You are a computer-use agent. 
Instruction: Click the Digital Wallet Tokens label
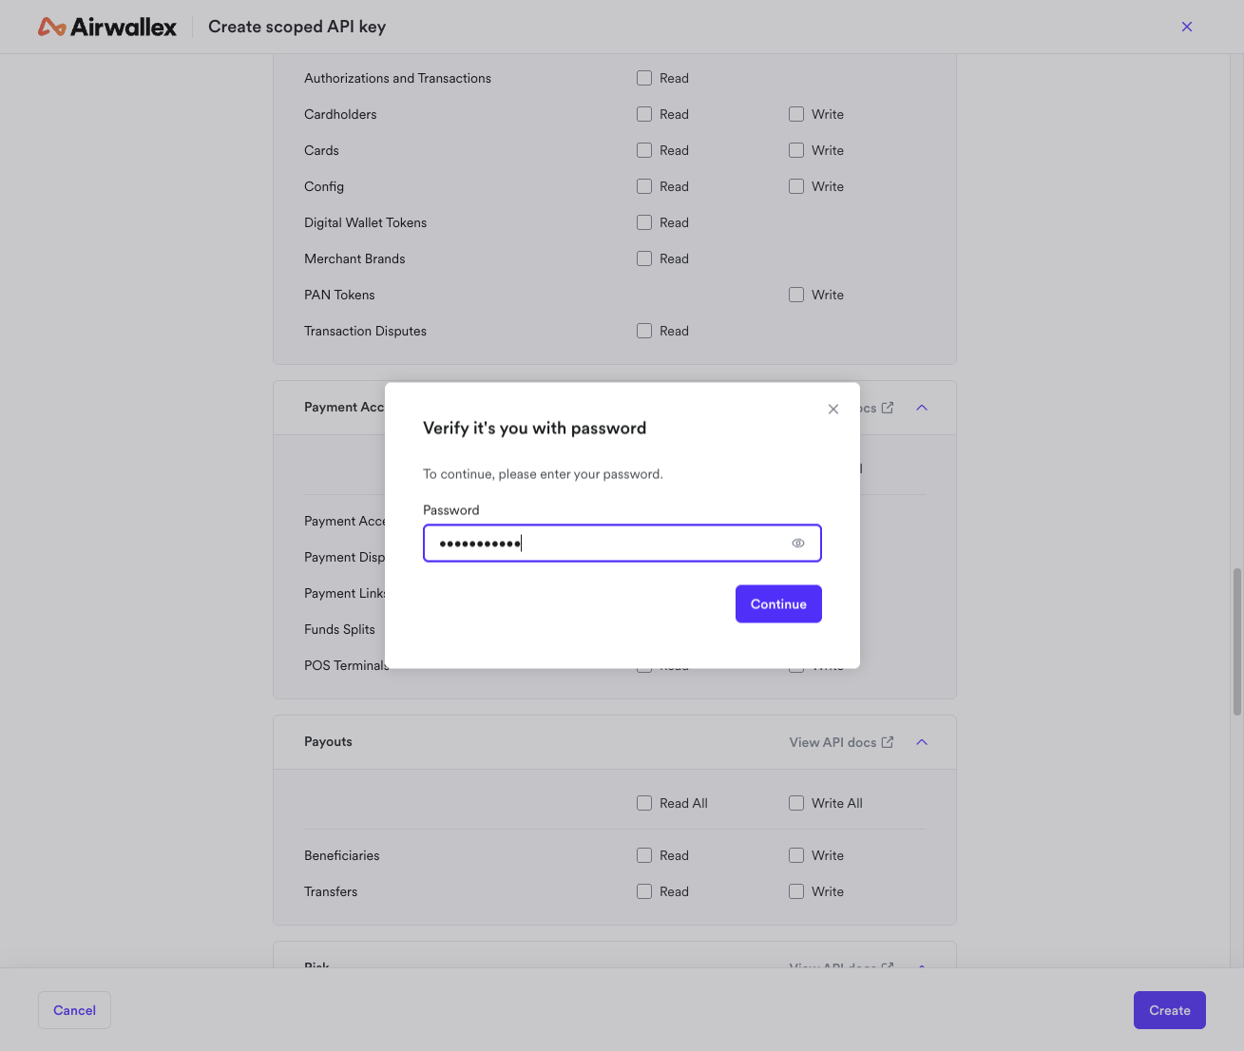(365, 222)
